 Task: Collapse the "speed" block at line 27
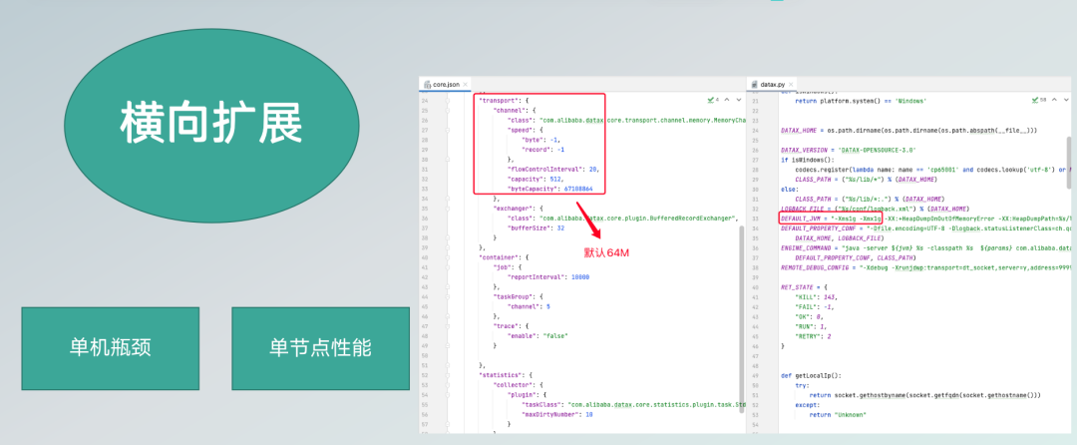(448, 129)
